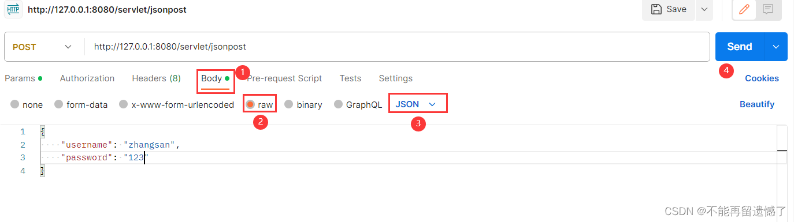The image size is (794, 222).
Task: Choose the binary body option
Action: point(288,104)
